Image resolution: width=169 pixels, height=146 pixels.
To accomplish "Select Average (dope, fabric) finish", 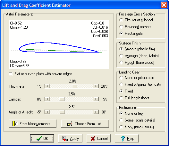I will (x=121, y=56).
